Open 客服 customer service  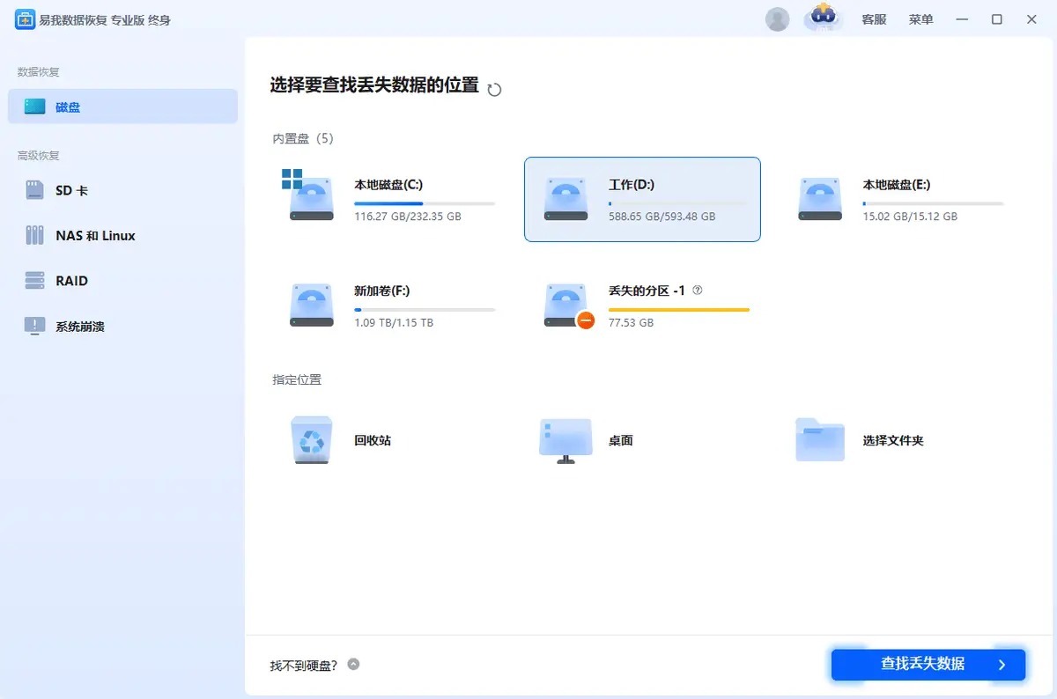click(x=873, y=18)
